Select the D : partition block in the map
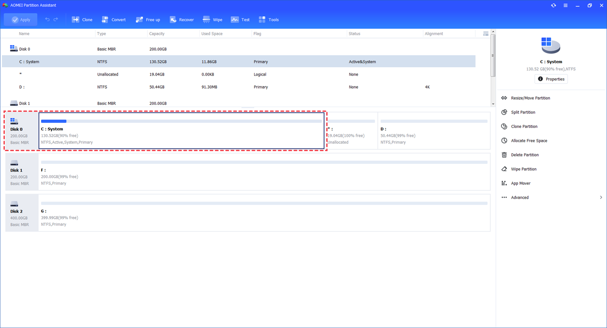This screenshot has height=328, width=607. (434, 131)
